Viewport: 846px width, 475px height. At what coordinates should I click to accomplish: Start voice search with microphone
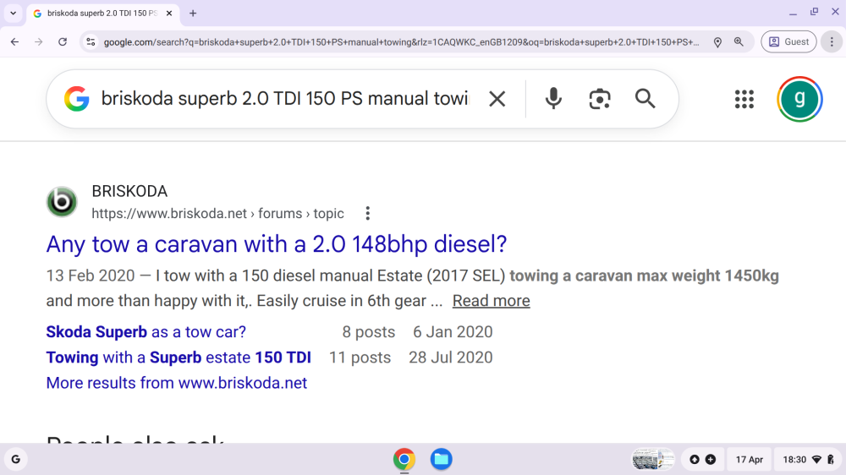[x=553, y=99]
